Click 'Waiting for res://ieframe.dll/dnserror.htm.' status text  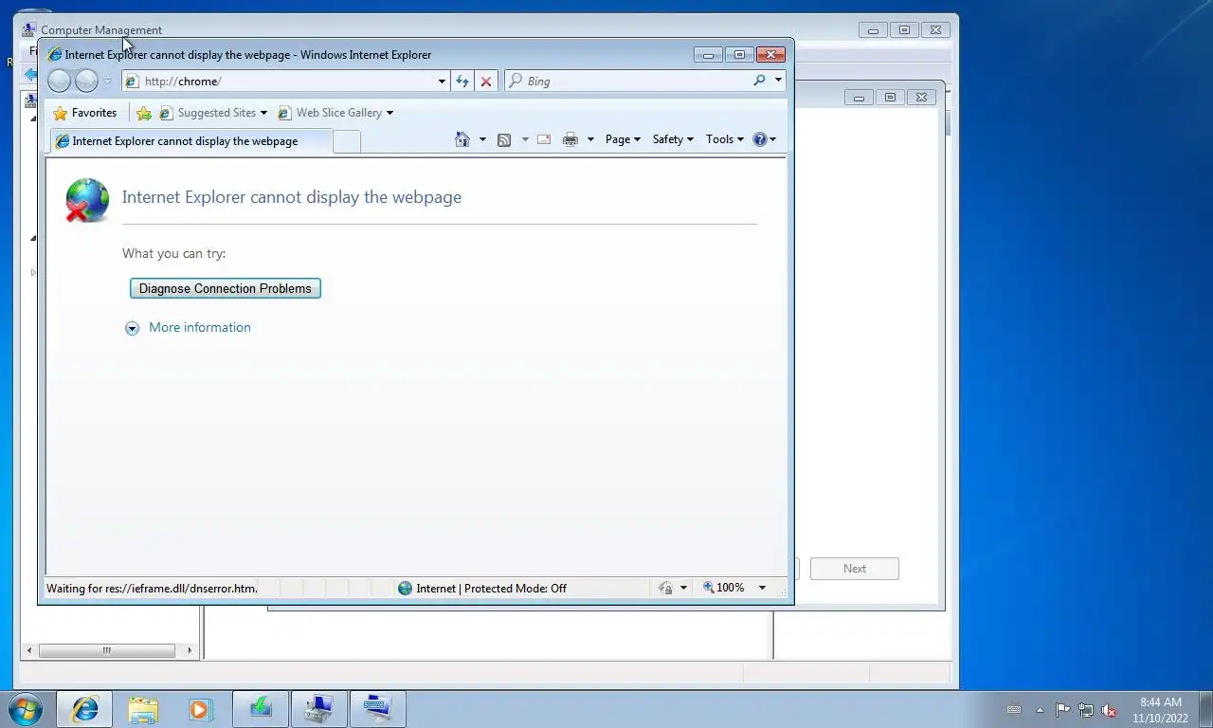(x=152, y=589)
